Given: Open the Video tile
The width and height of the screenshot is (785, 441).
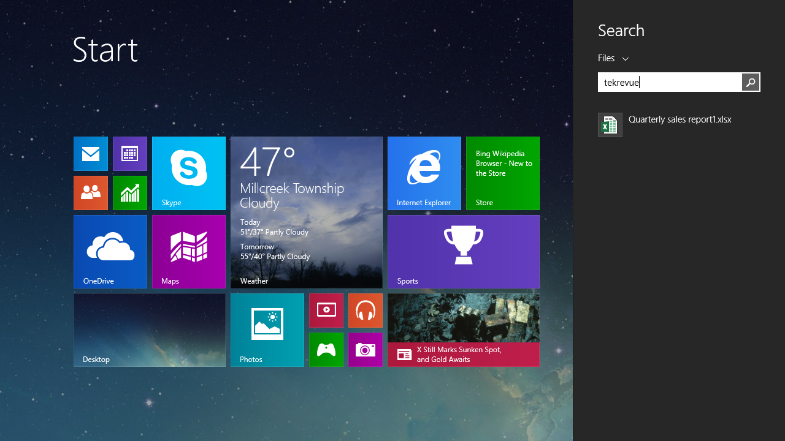Looking at the screenshot, I should click(326, 311).
